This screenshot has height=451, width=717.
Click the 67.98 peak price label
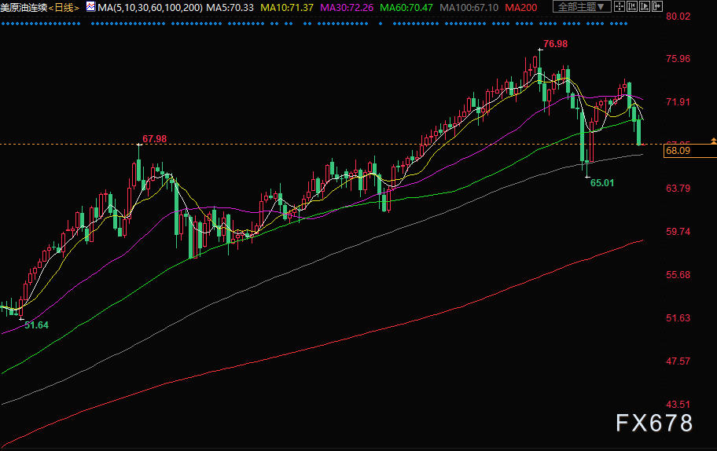pos(155,139)
